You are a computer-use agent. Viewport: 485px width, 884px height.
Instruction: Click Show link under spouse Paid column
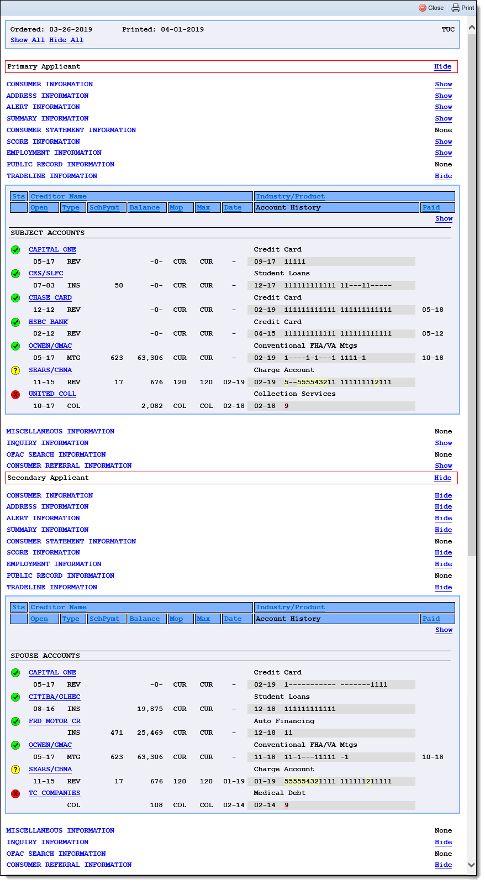[x=444, y=630]
